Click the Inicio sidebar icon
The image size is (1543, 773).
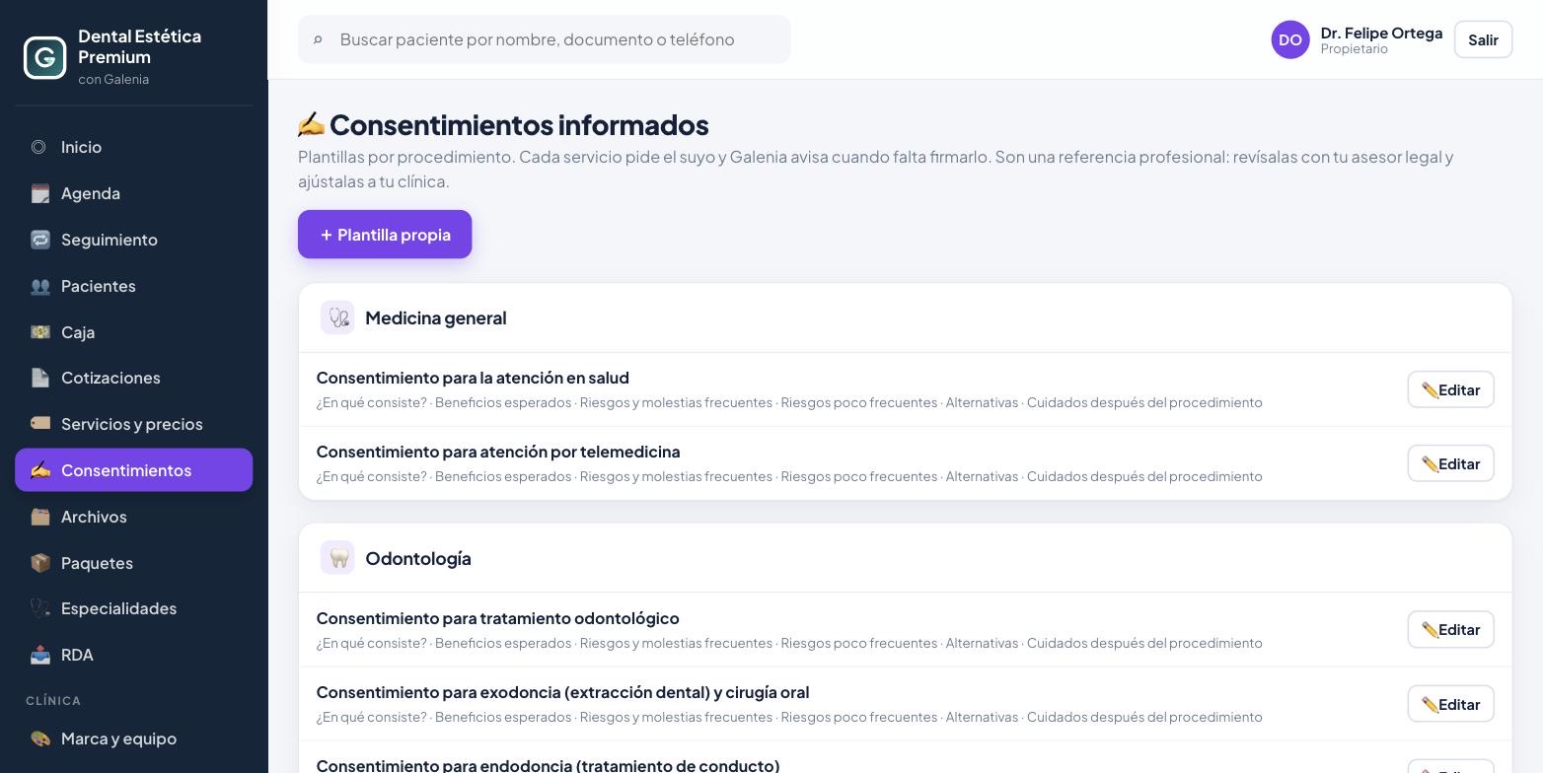coord(38,147)
